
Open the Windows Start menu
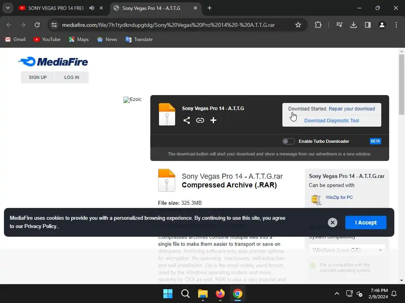168,294
